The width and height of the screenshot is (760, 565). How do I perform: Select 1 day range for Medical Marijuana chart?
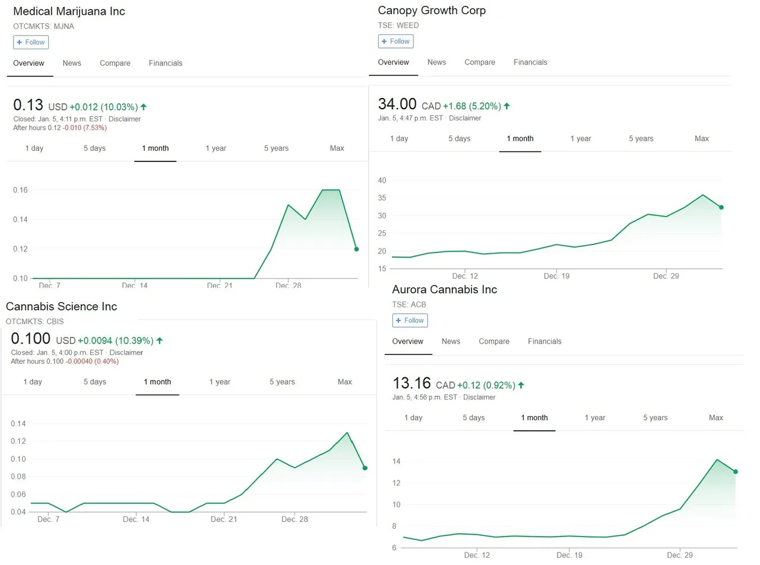click(34, 148)
